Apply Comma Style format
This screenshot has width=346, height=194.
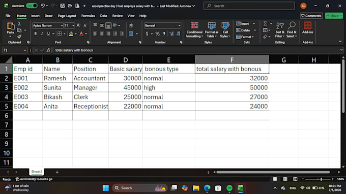164,34
